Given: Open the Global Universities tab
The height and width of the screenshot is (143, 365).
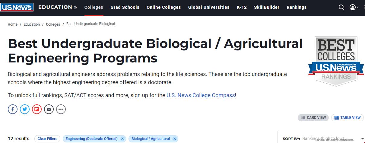Looking at the screenshot, I should (x=209, y=7).
